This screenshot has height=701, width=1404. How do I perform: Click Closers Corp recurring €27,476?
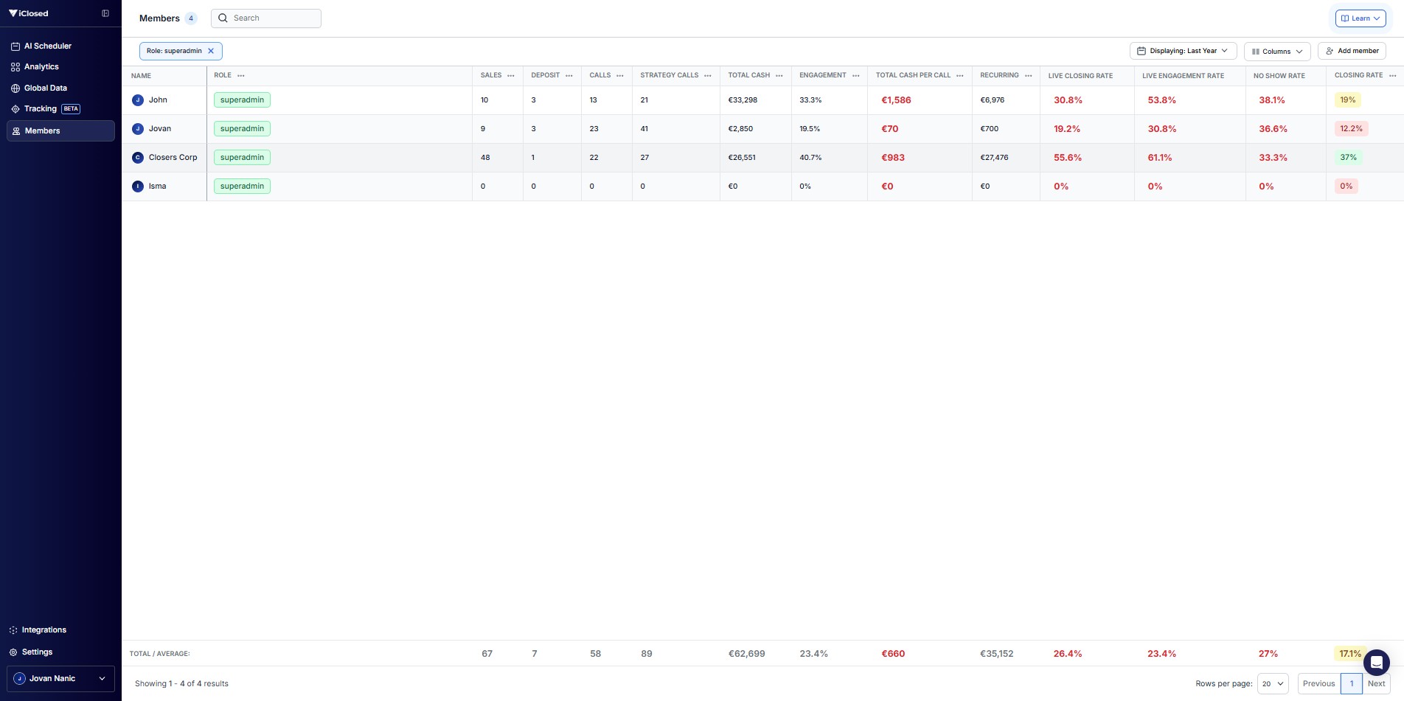994,158
